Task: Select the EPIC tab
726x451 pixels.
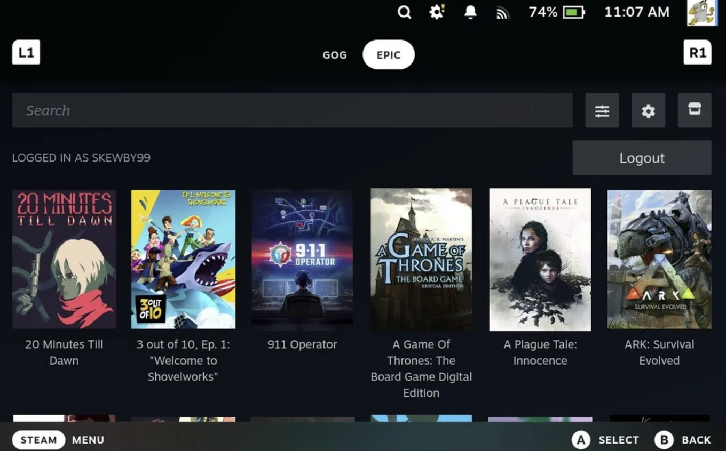Action: (x=389, y=54)
